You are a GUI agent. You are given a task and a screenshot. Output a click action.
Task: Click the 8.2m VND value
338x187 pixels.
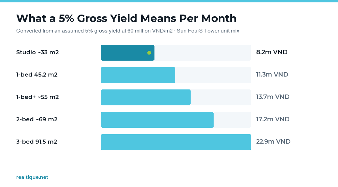272,52
